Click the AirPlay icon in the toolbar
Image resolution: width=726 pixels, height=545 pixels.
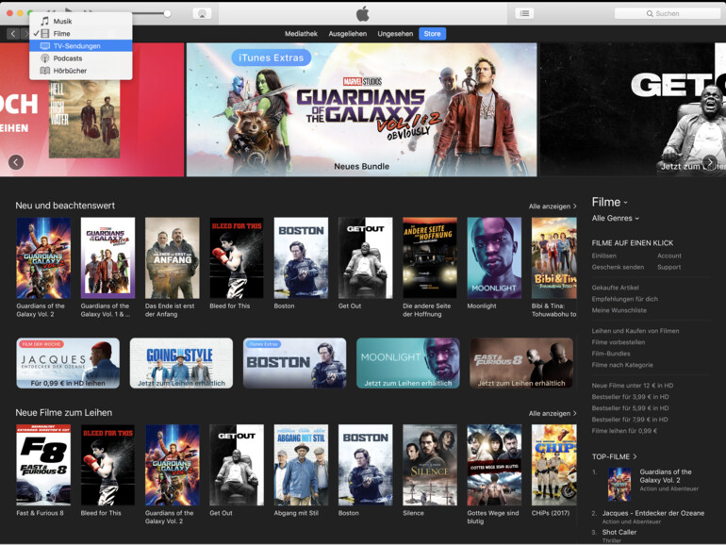(x=203, y=13)
